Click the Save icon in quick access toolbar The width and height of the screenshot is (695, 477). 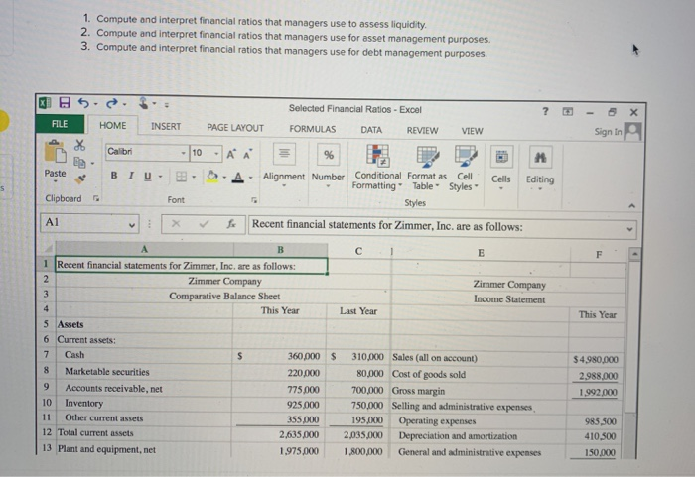[65, 103]
